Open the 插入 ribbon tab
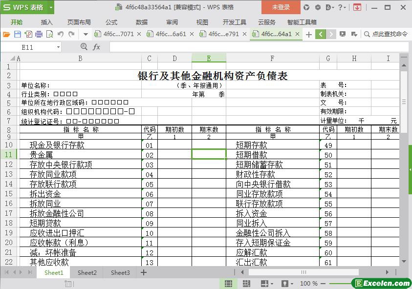This screenshot has height=289, width=412. click(47, 22)
